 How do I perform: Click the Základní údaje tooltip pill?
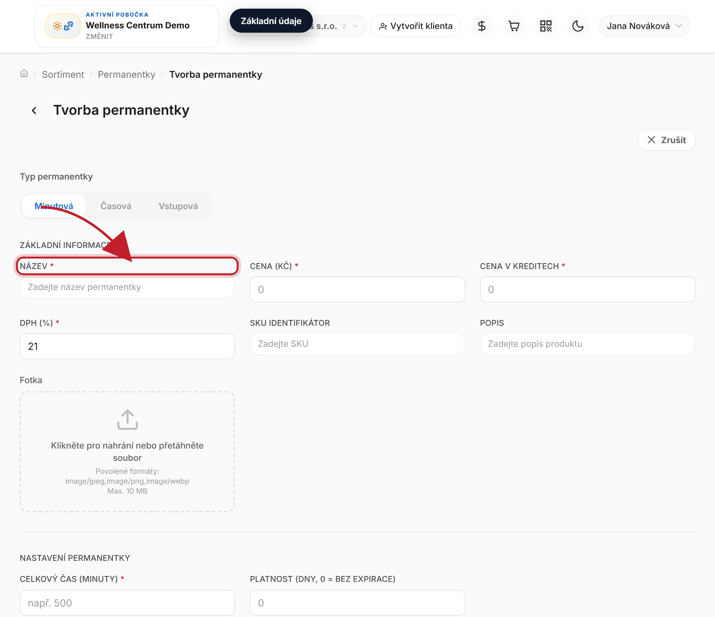click(x=271, y=21)
